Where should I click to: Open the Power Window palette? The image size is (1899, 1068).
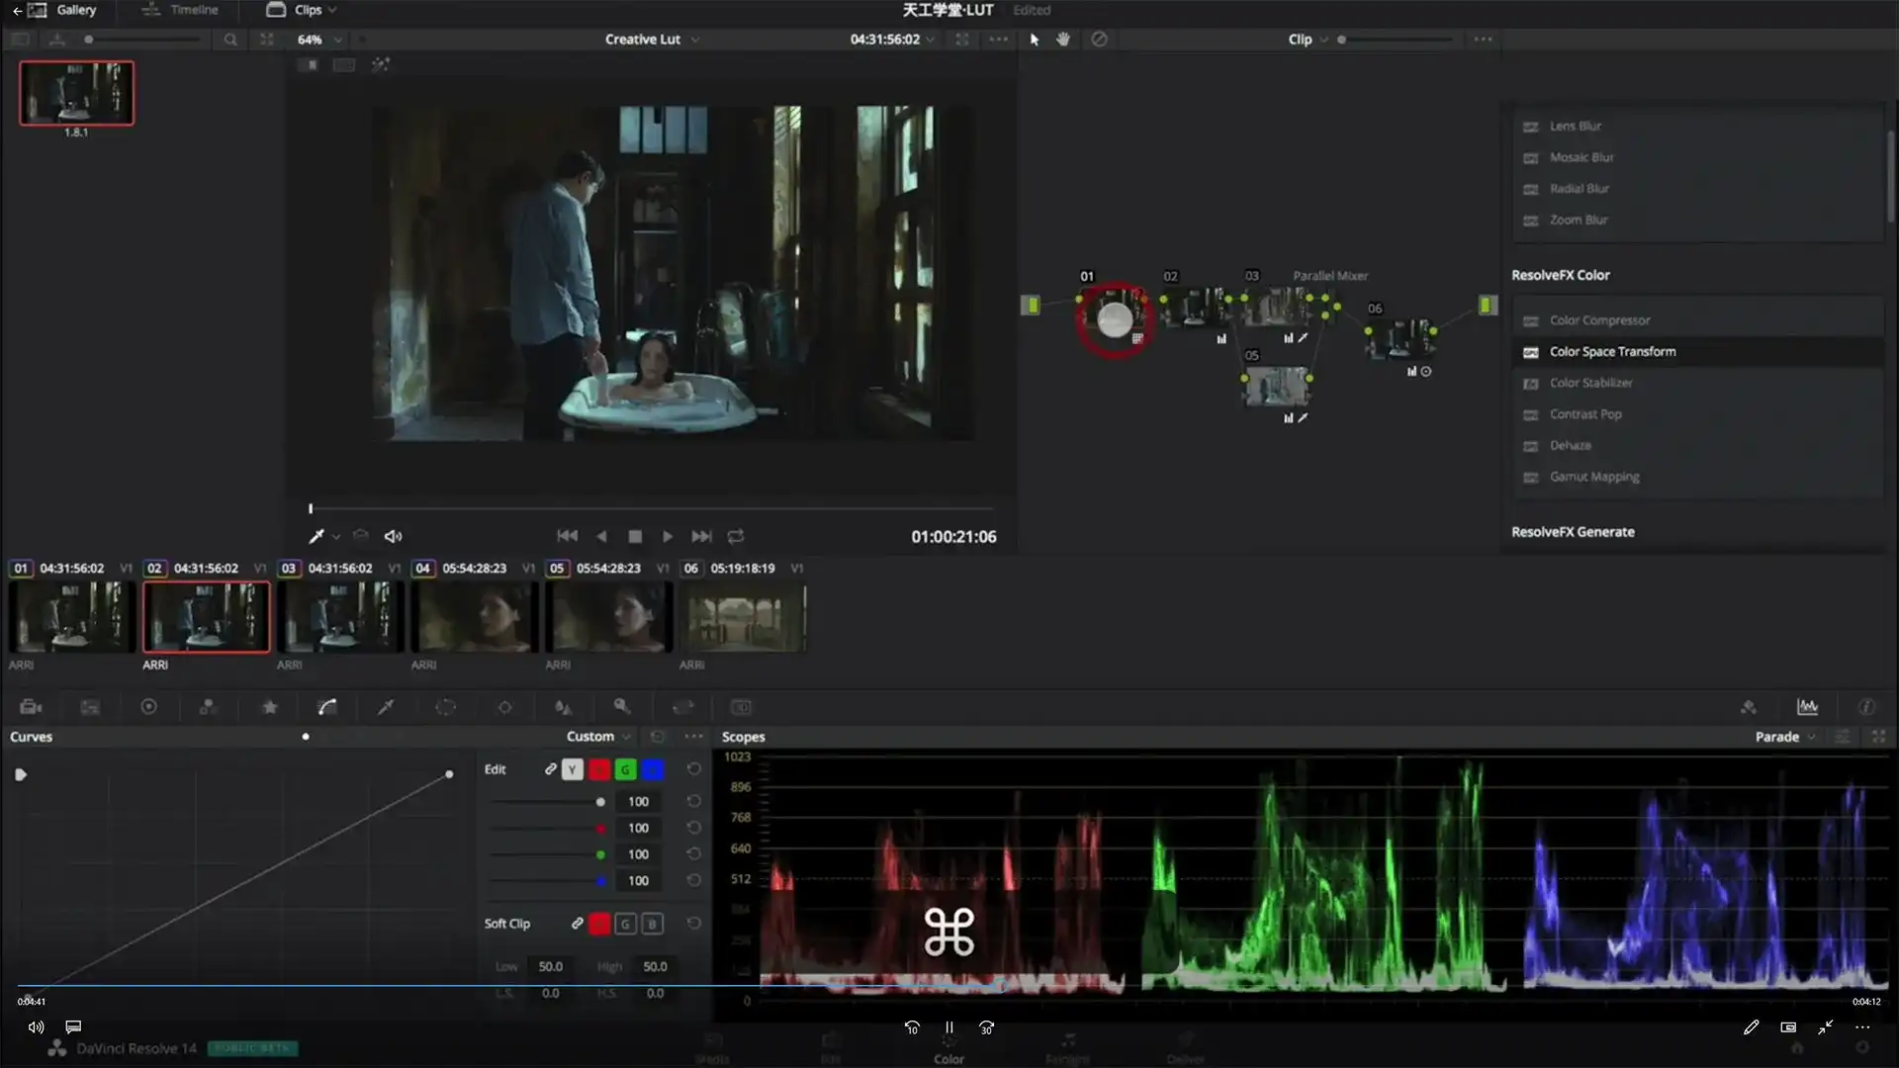coord(446,707)
